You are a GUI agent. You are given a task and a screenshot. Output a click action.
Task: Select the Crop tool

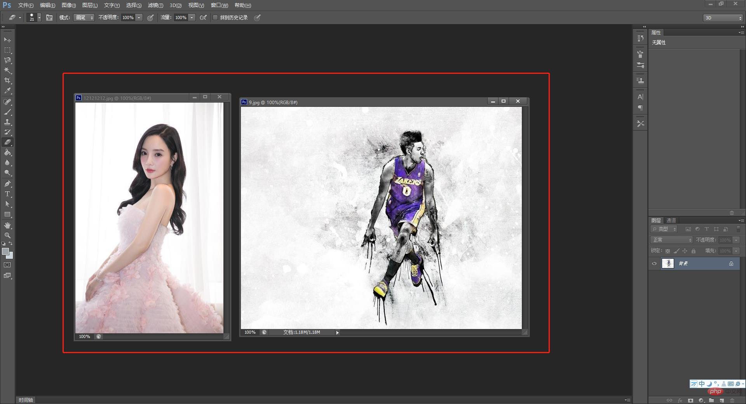coord(7,80)
